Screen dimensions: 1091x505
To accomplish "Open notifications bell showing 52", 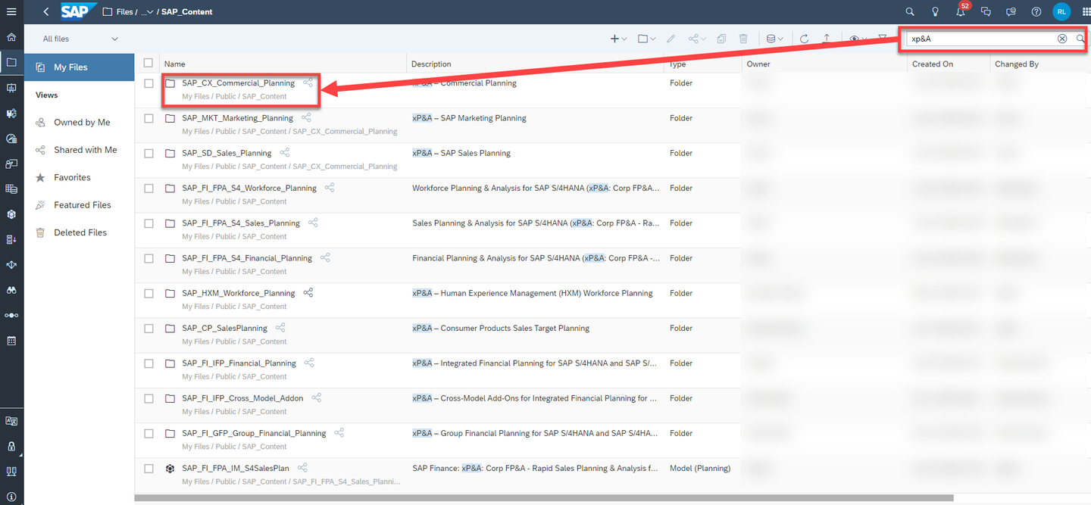I will pyautogui.click(x=961, y=11).
